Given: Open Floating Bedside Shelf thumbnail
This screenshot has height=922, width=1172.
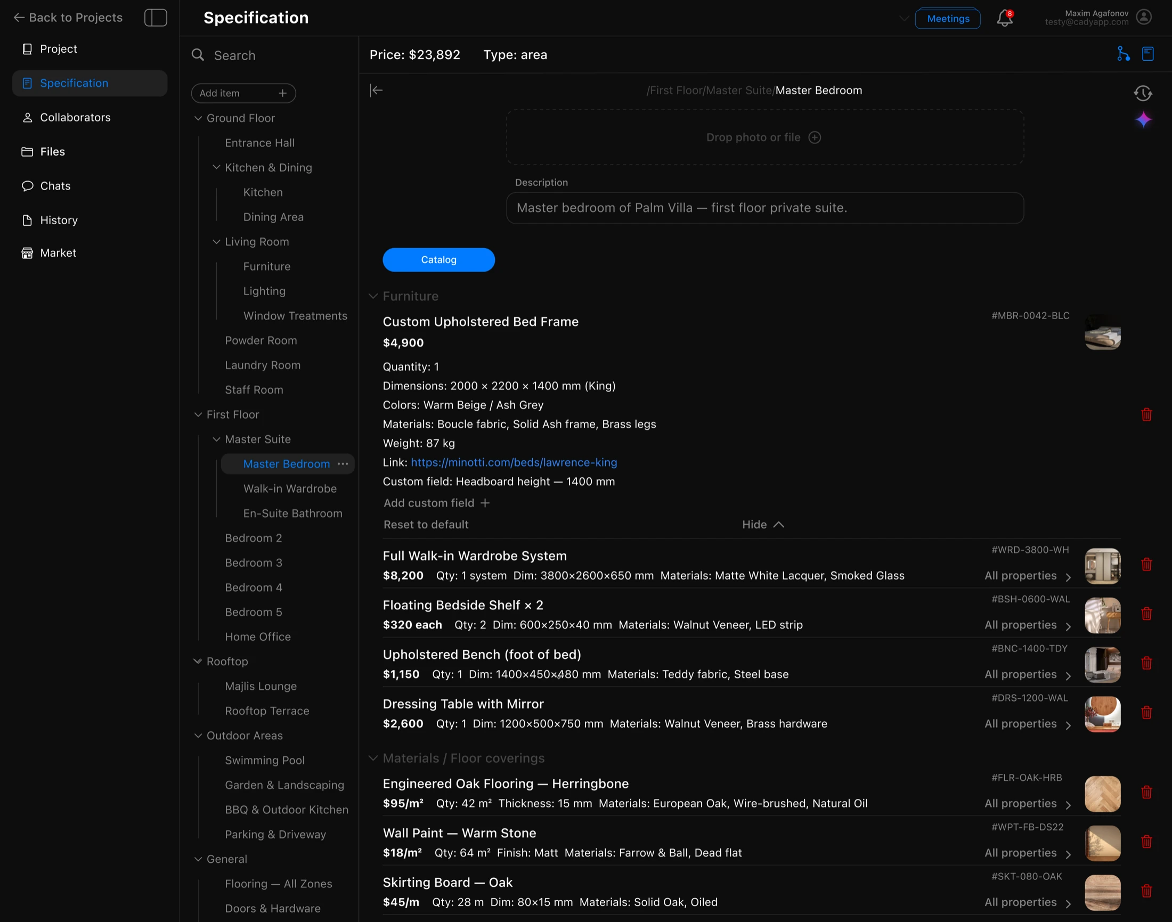Looking at the screenshot, I should (1102, 615).
